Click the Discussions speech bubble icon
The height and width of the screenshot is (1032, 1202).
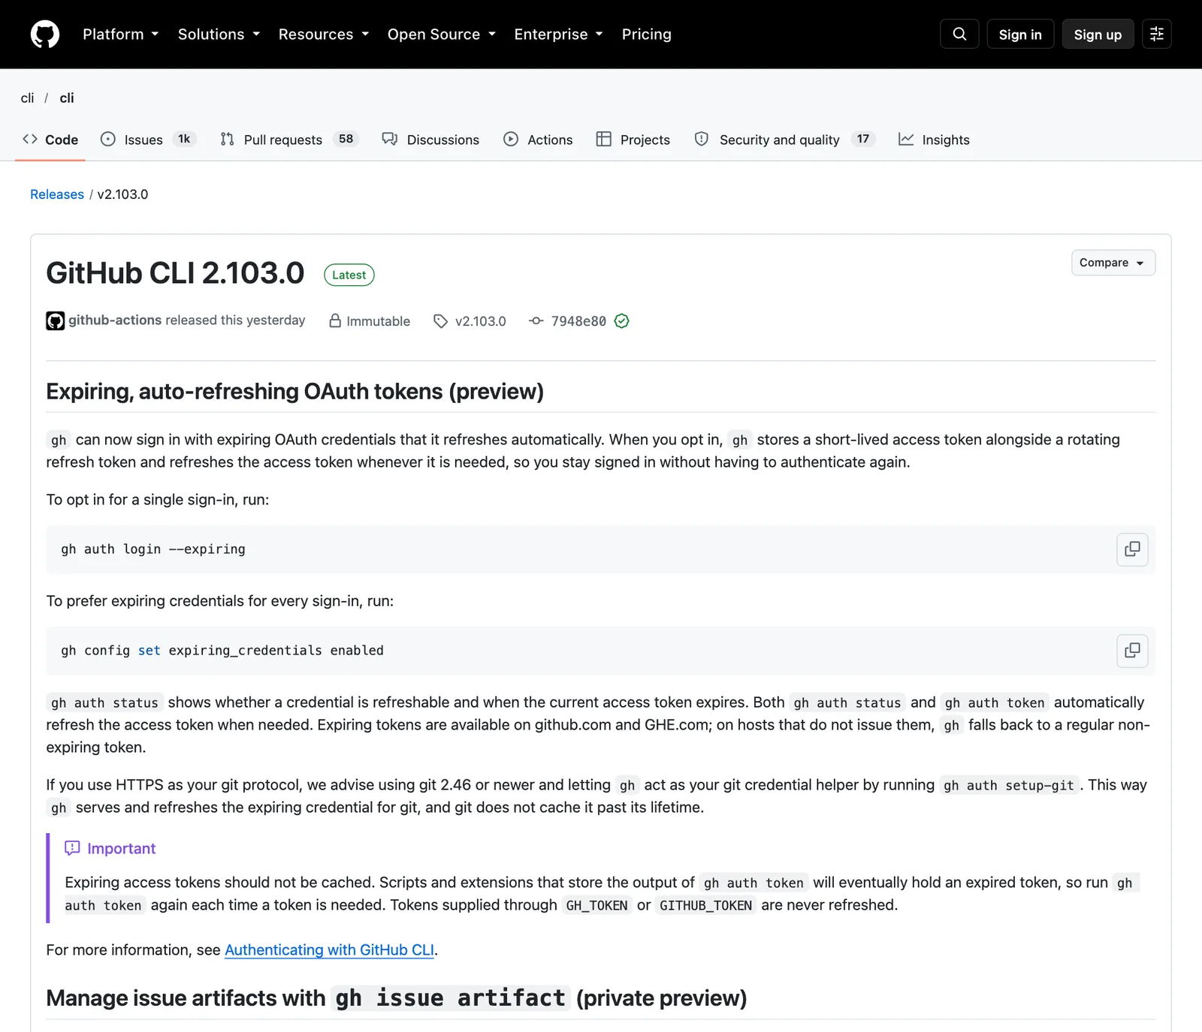click(389, 140)
